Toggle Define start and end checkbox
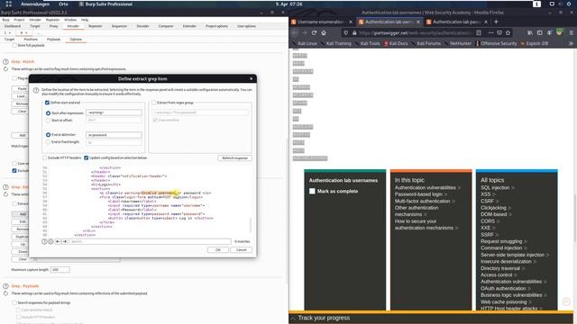The height and width of the screenshot is (324, 577). pyautogui.click(x=47, y=103)
